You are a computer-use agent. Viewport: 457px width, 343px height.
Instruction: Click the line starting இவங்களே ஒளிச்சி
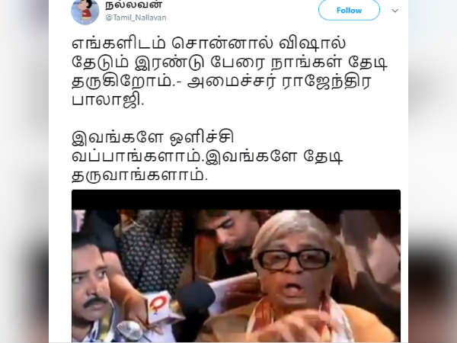click(x=153, y=137)
